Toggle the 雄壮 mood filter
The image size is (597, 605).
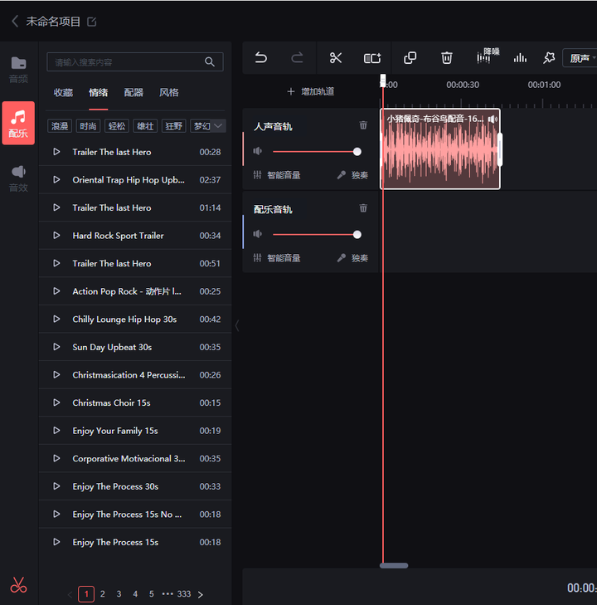coord(145,126)
